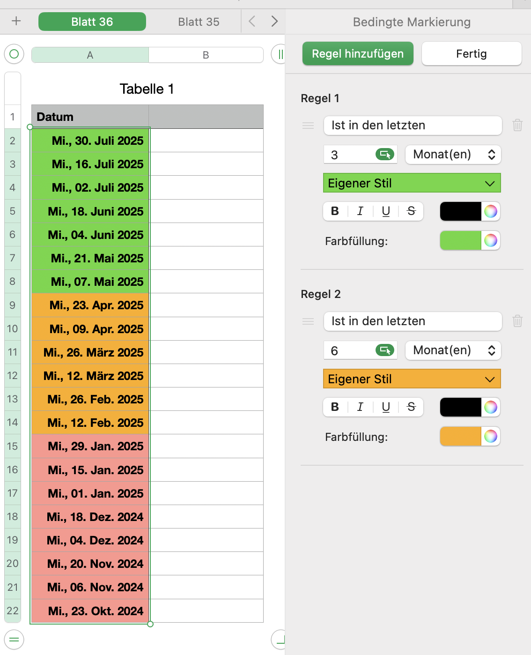Click green Farbfüllung swatch in Regel 1
This screenshot has width=531, height=655.
coord(460,241)
